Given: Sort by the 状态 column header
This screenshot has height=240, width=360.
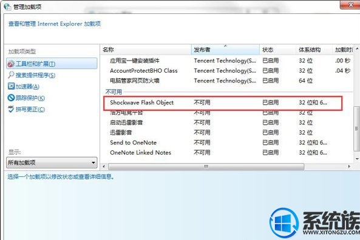Looking at the screenshot, I should [x=278, y=50].
